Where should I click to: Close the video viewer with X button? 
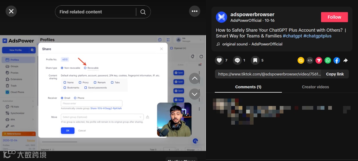[x=11, y=11]
